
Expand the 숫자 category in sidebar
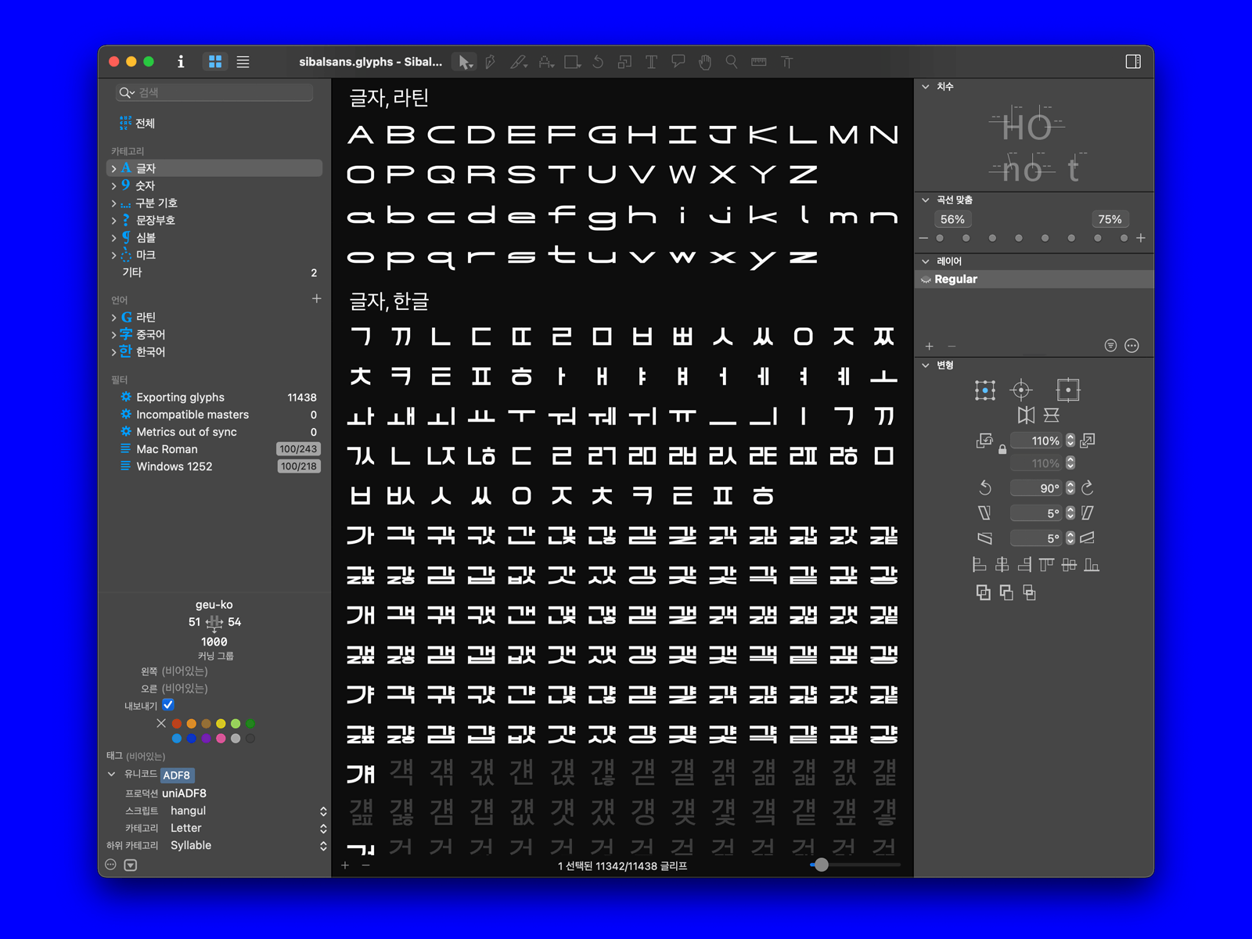(x=114, y=185)
